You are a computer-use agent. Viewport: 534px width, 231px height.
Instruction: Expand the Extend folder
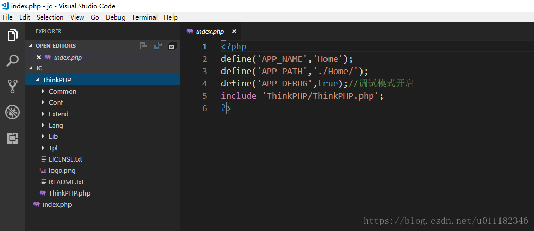coord(43,114)
